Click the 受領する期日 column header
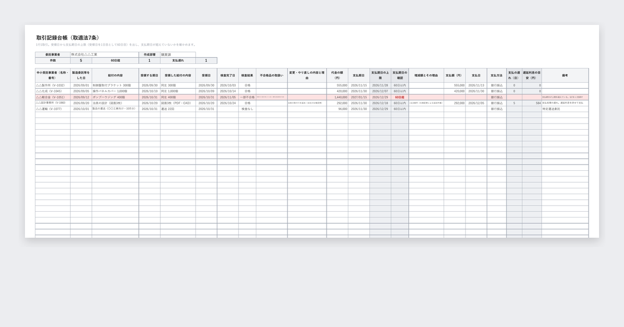This screenshot has height=327, width=624. (149, 75)
